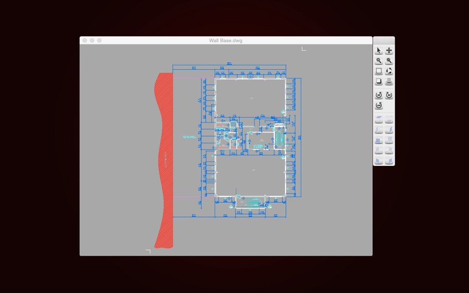Viewport: 469px width, 293px height.
Task: Click the lower large room in floor plan
Action: click(x=250, y=173)
